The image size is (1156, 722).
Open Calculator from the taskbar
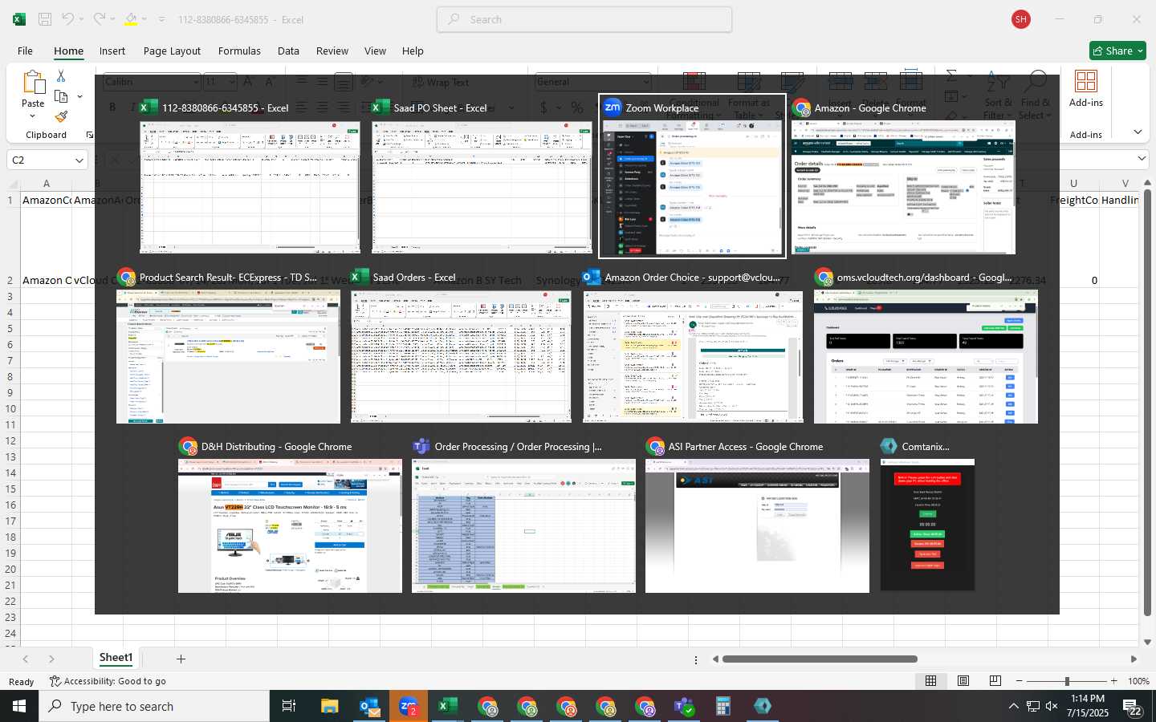[x=722, y=706]
